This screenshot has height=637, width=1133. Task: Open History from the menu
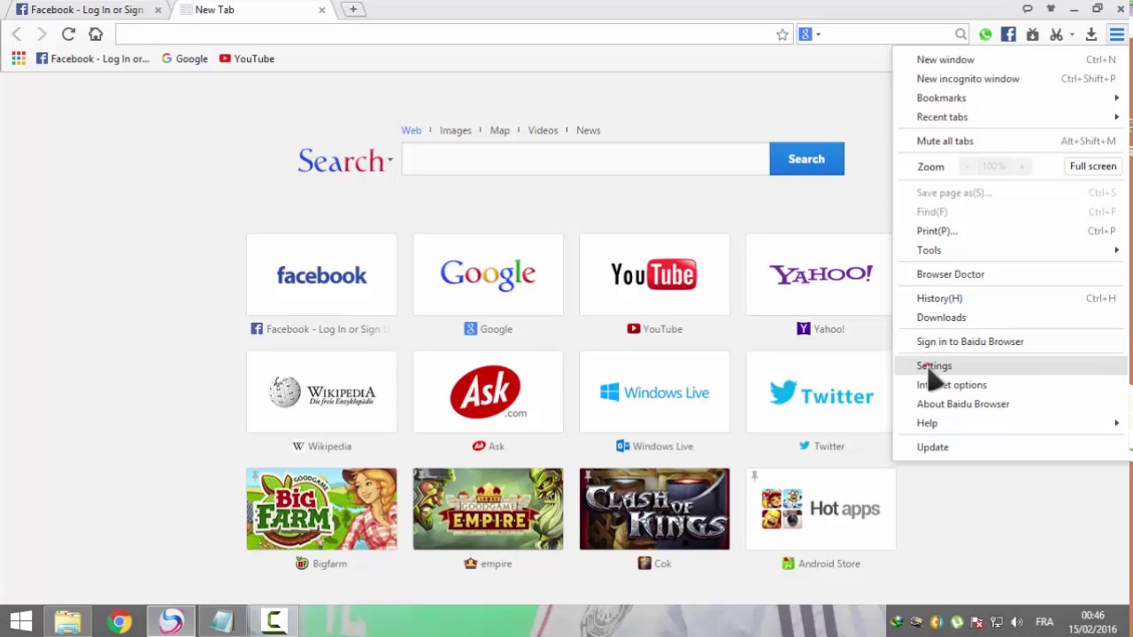[1011, 298]
